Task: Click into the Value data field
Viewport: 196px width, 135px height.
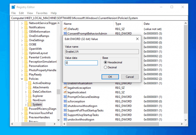Action: [81, 63]
